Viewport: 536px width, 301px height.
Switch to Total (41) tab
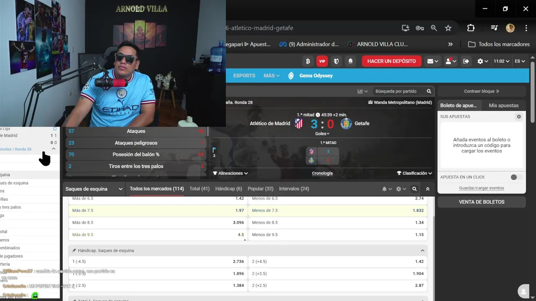[199, 189]
